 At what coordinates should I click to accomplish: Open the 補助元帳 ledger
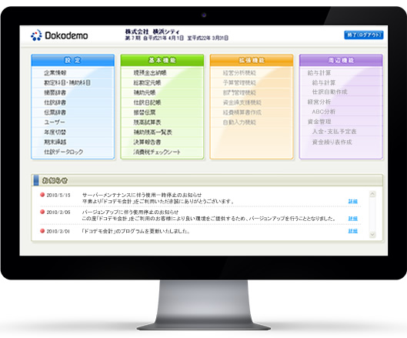(145, 92)
